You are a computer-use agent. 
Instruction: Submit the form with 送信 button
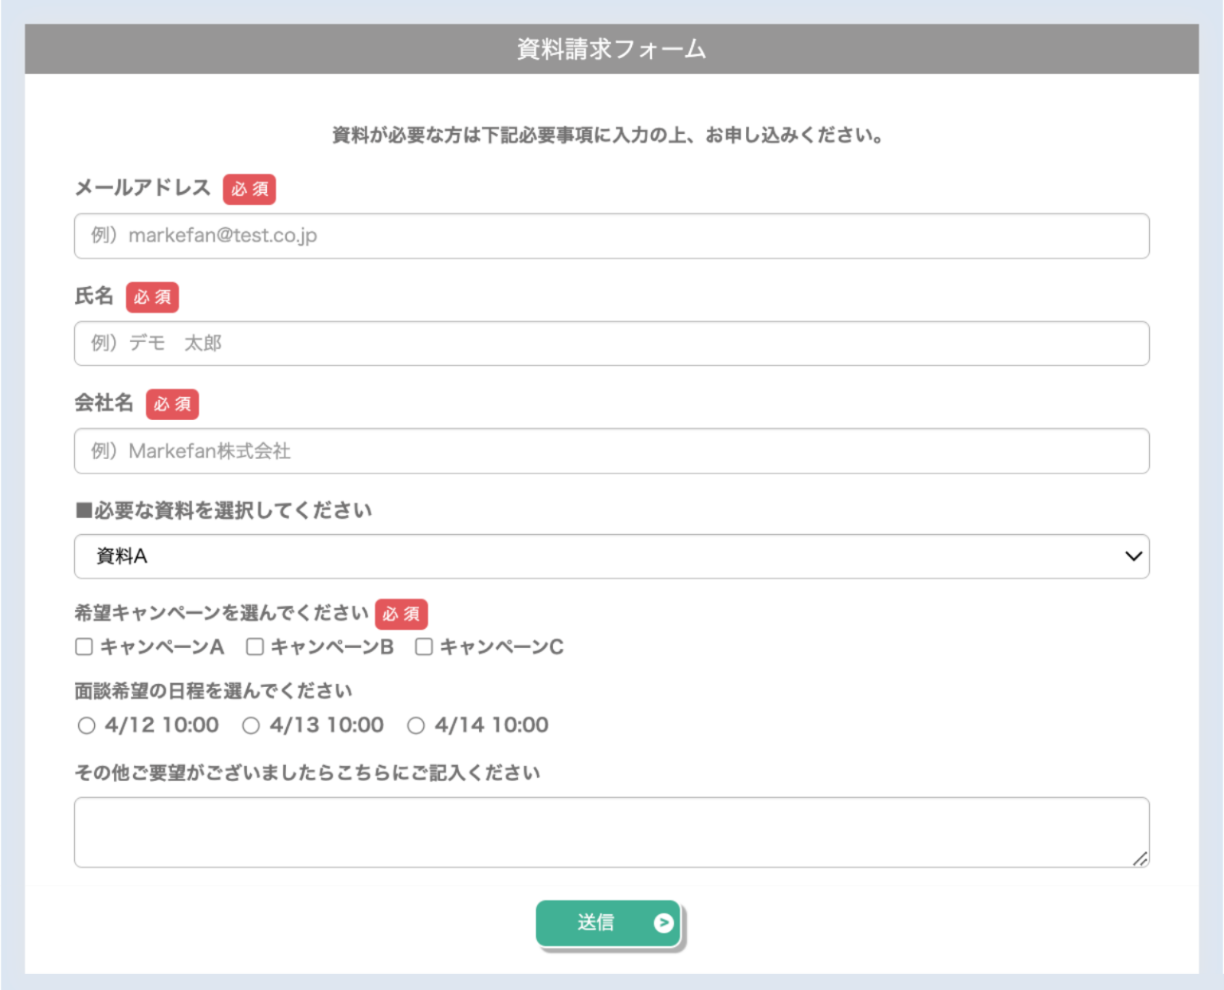608,923
